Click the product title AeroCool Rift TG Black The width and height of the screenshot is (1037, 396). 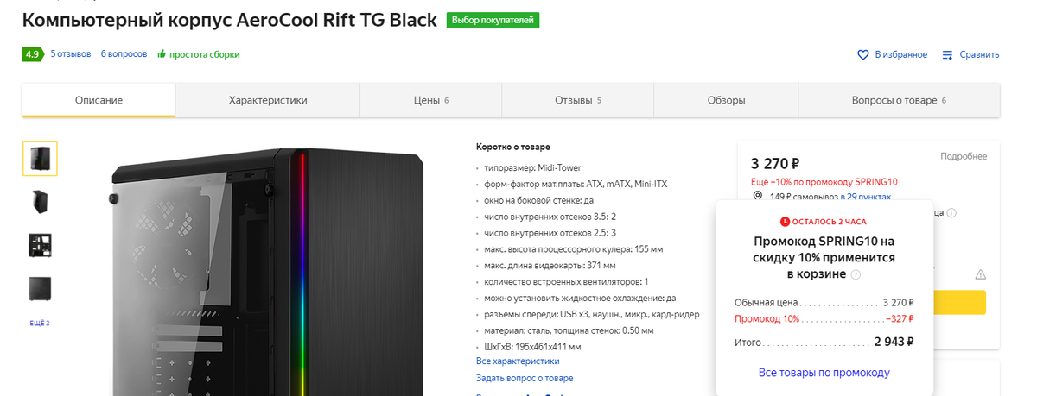pyautogui.click(x=230, y=20)
